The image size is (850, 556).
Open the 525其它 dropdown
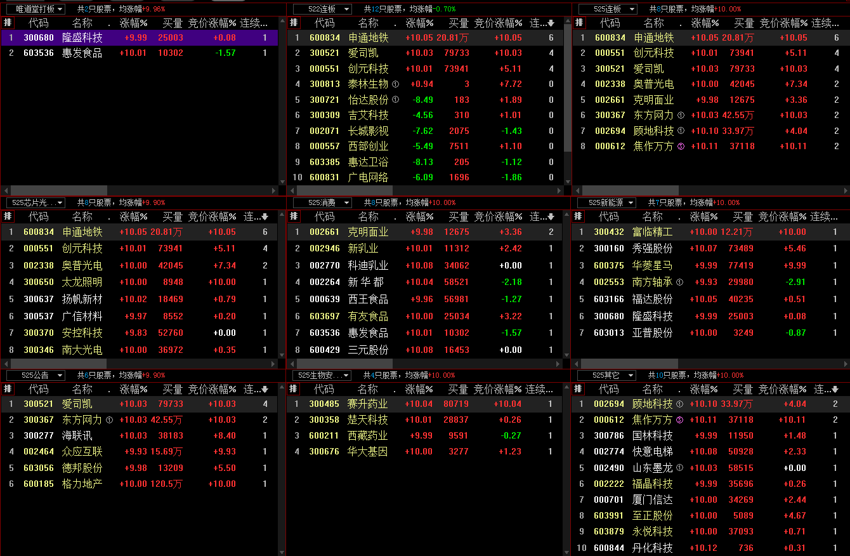pyautogui.click(x=632, y=375)
